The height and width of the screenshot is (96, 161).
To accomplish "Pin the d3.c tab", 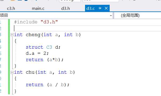I will (x=100, y=8).
